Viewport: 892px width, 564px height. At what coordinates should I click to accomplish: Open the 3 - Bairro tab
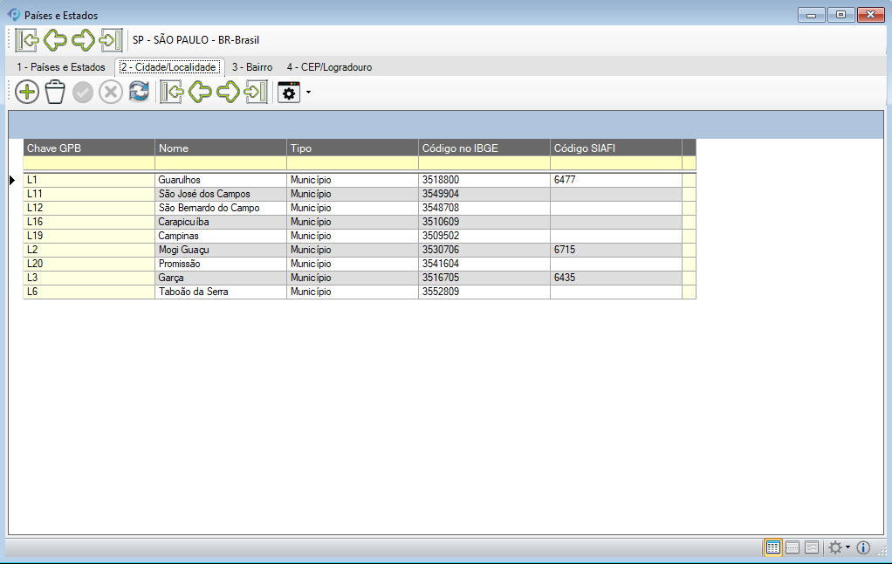[x=251, y=67]
